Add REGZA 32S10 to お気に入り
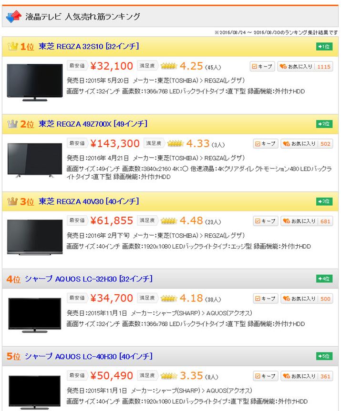The width and height of the screenshot is (341, 411). (x=305, y=67)
